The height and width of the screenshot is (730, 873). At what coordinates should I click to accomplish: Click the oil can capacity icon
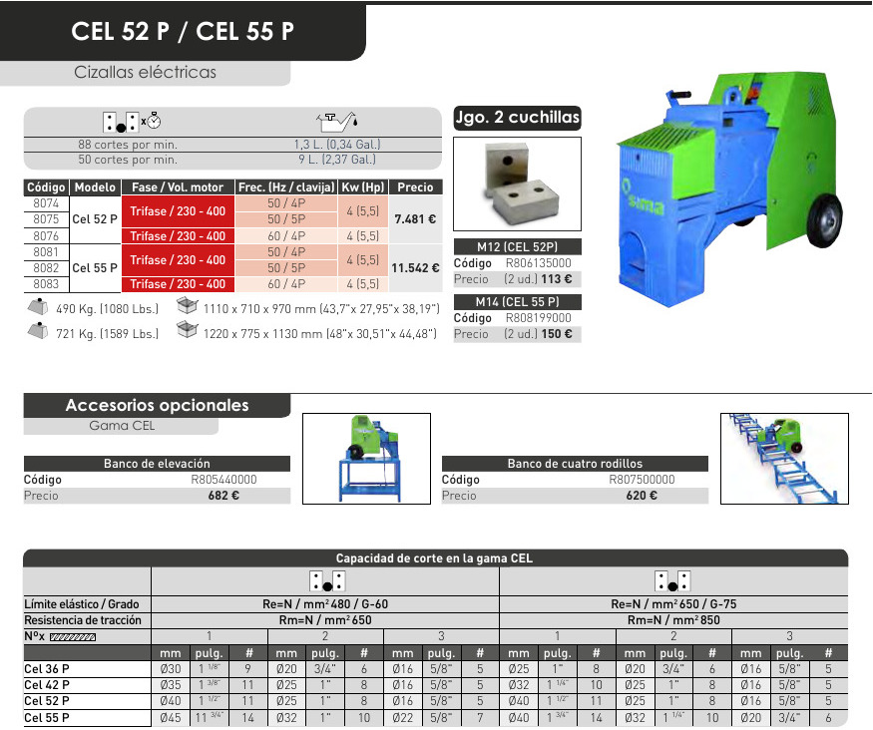335,122
